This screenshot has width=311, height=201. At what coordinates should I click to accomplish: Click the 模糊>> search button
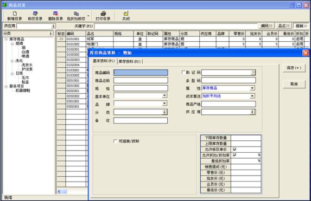pos(301,26)
